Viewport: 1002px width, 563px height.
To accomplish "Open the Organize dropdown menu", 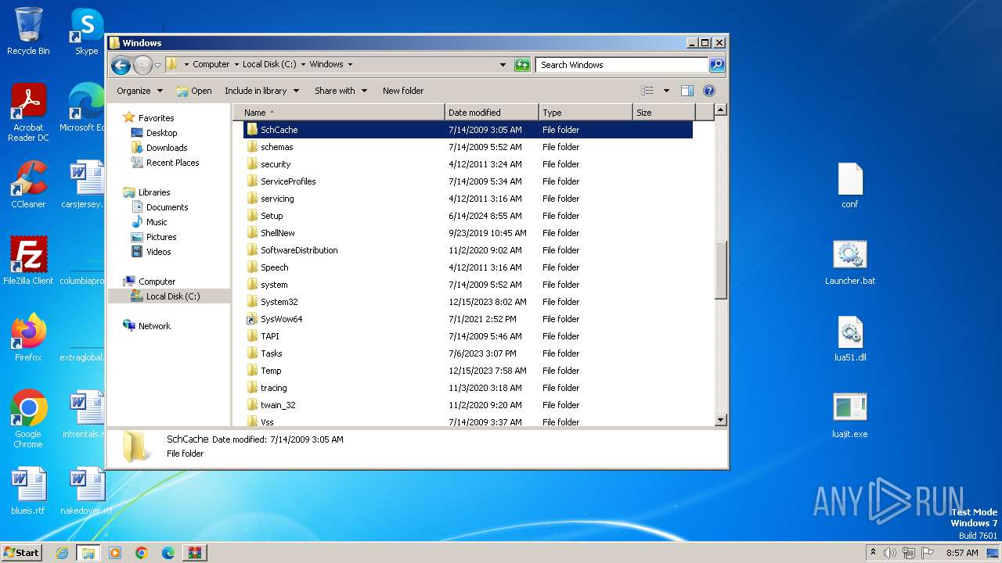I will click(139, 91).
